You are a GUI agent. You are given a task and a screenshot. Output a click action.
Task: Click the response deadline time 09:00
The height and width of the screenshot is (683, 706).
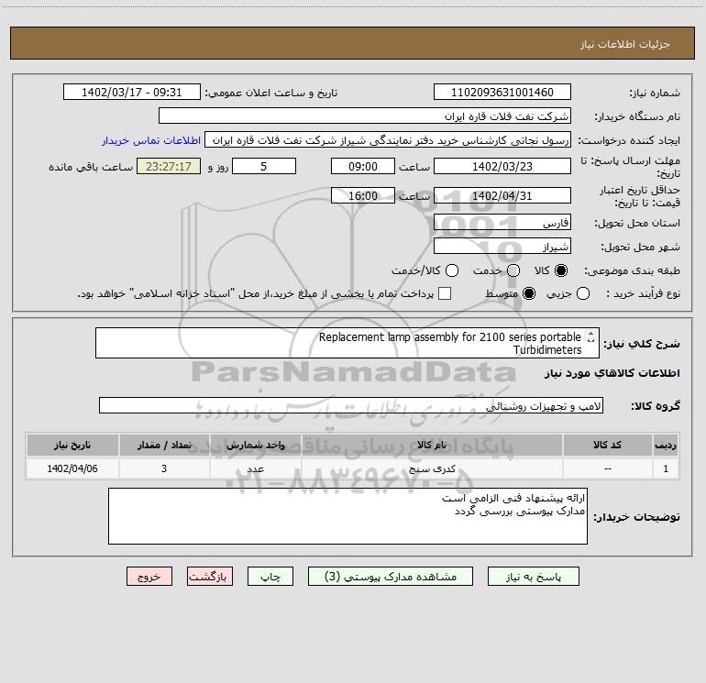363,166
